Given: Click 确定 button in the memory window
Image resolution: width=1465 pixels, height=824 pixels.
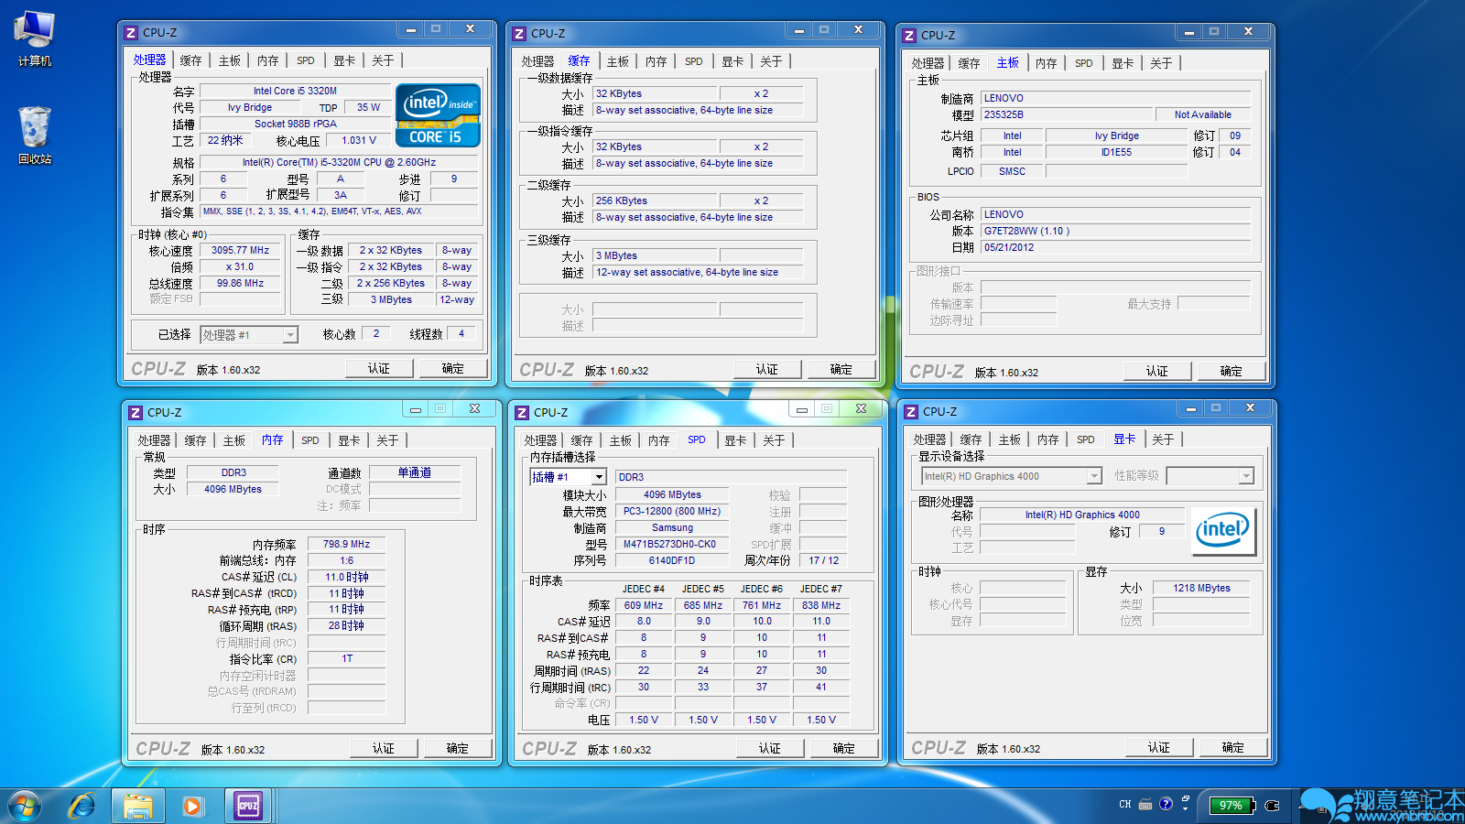Looking at the screenshot, I should click(x=458, y=749).
